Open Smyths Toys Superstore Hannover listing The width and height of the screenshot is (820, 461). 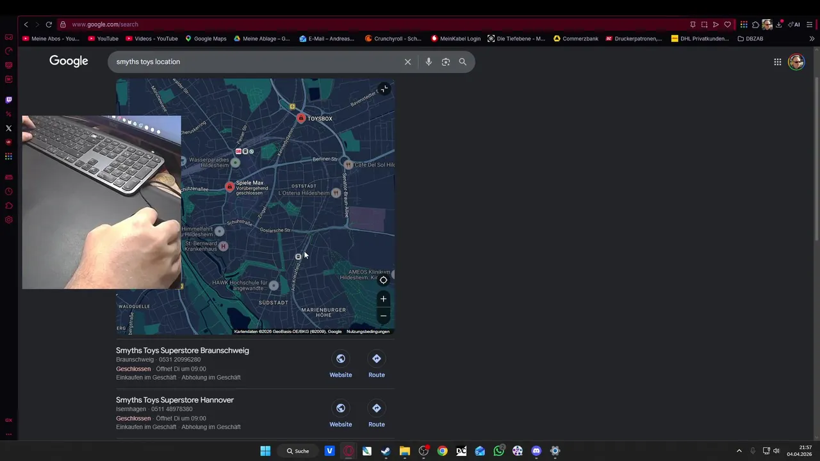(x=175, y=400)
